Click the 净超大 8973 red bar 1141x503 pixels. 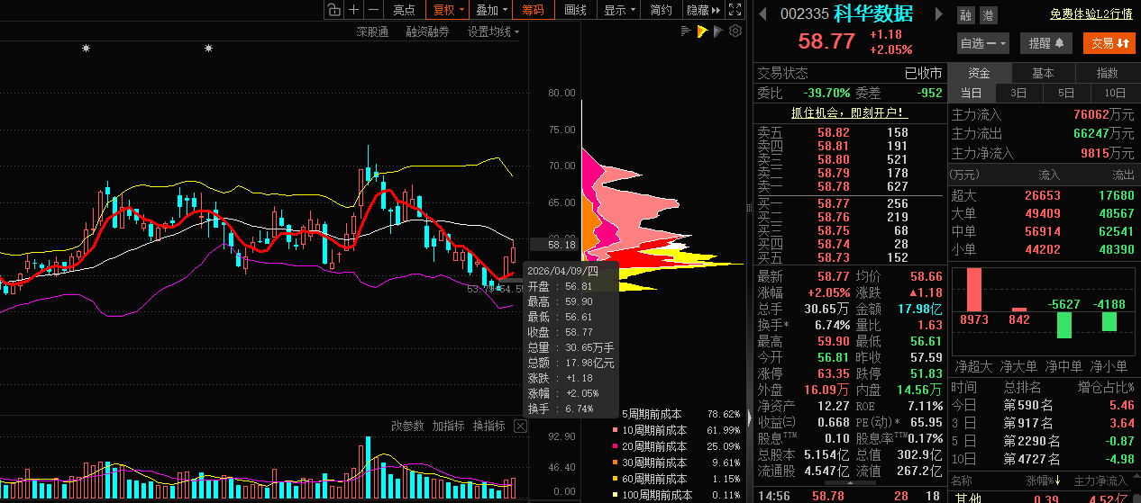click(973, 290)
